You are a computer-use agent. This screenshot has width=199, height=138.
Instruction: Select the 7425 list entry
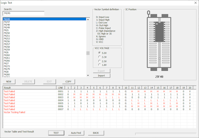6,30
